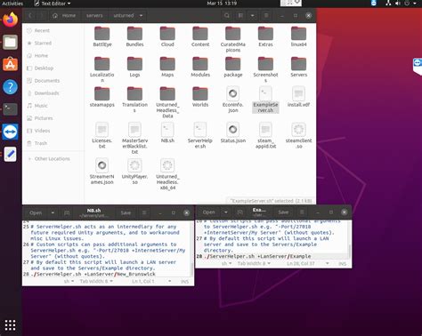Expand the unturned path dropdown arrow
This screenshot has height=336, width=422.
[x=141, y=15]
